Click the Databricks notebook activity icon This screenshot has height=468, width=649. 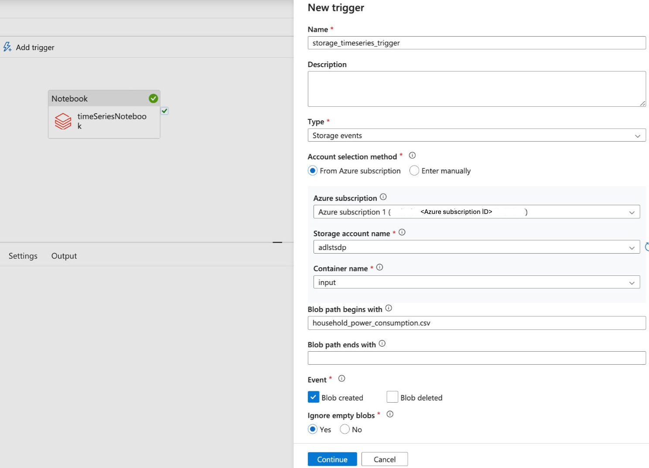coord(63,121)
